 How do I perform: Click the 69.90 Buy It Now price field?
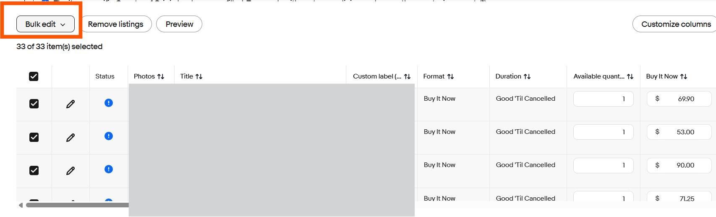[x=679, y=99]
